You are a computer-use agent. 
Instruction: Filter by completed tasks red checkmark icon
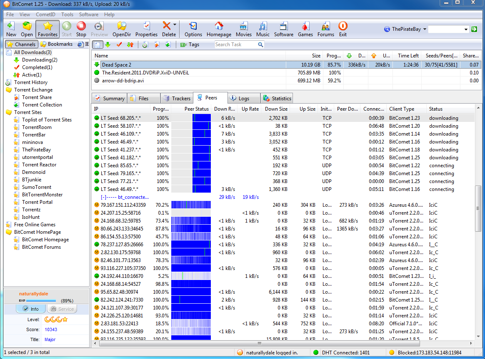(119, 45)
